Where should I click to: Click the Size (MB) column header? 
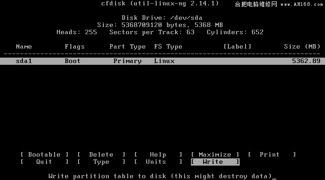(x=302, y=46)
